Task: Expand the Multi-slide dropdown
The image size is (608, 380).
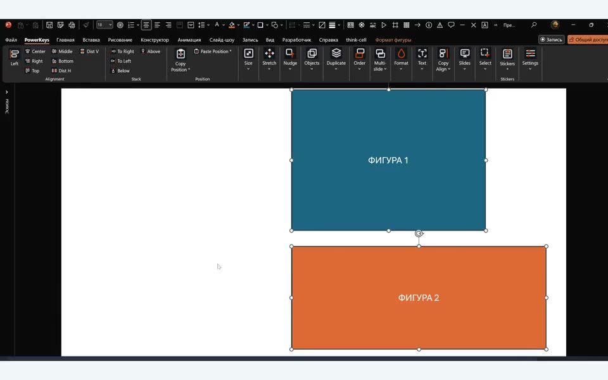Action: [380, 60]
